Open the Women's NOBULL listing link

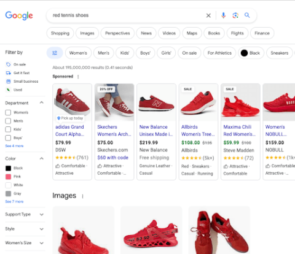coord(276,131)
